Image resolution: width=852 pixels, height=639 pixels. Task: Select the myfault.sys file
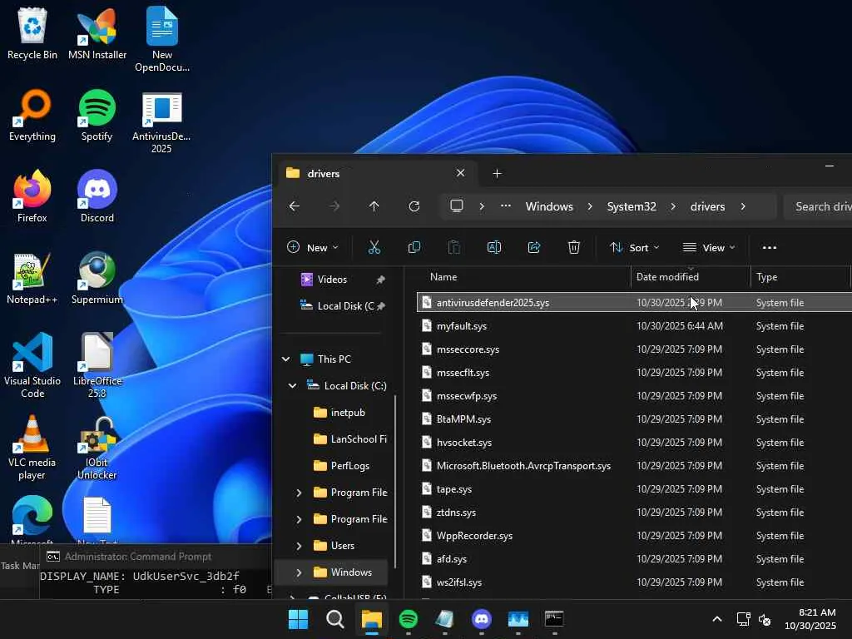[x=462, y=326]
